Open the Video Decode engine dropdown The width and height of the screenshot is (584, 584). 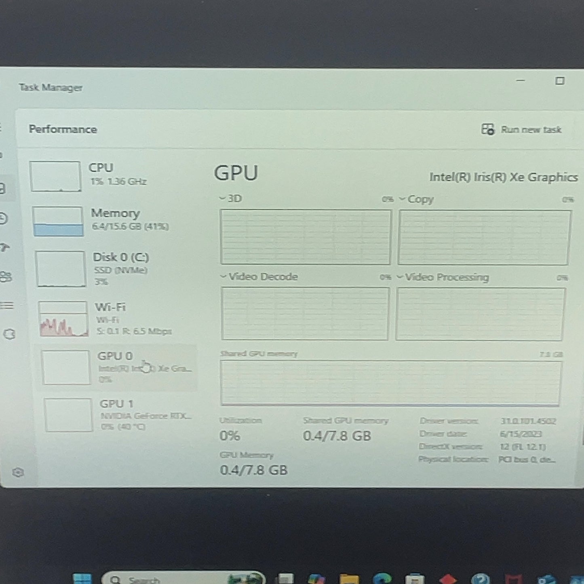click(x=259, y=277)
